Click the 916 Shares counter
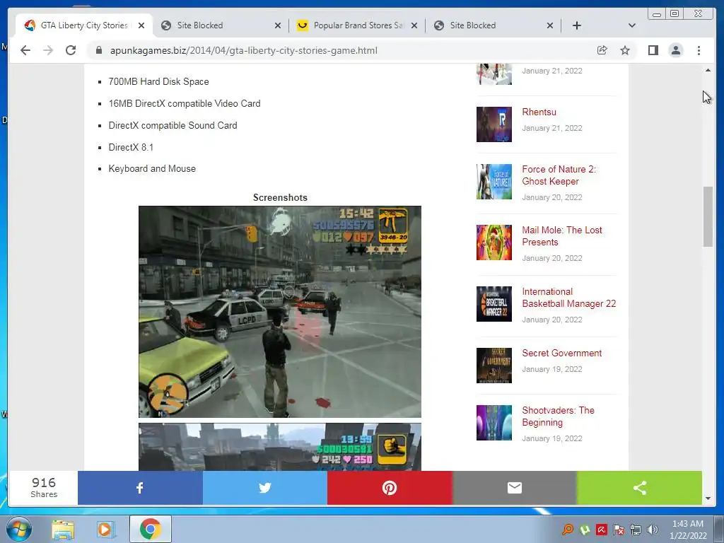Screen dimensions: 724x543 pos(44,488)
